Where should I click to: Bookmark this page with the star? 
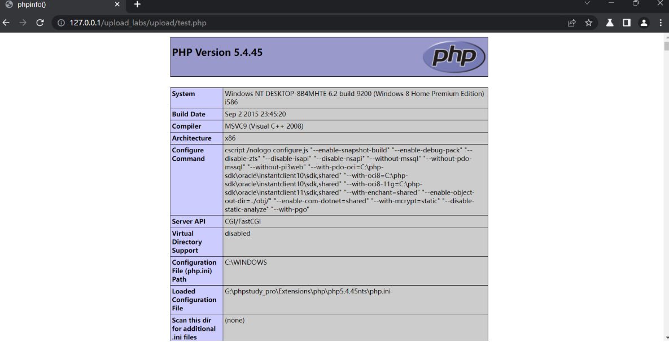pos(589,23)
